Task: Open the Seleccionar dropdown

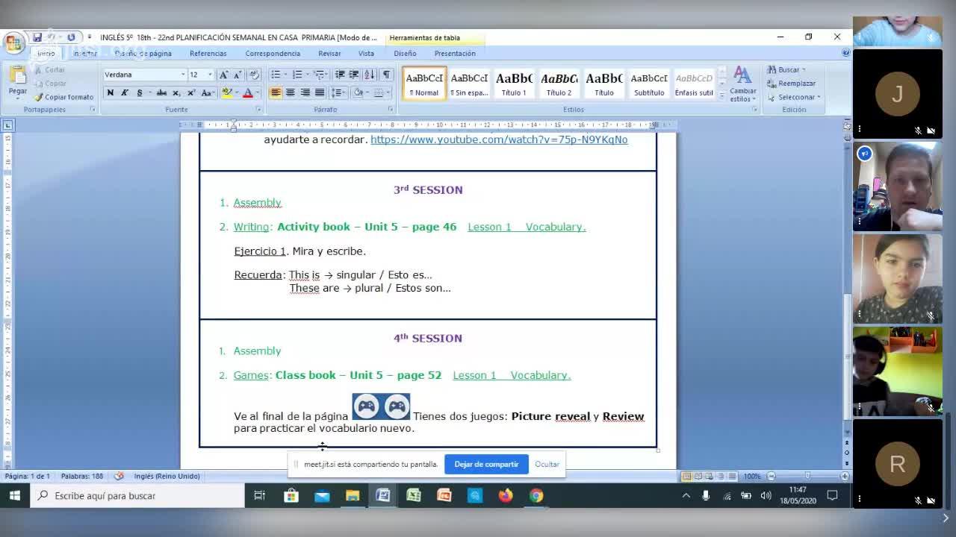Action: (793, 97)
